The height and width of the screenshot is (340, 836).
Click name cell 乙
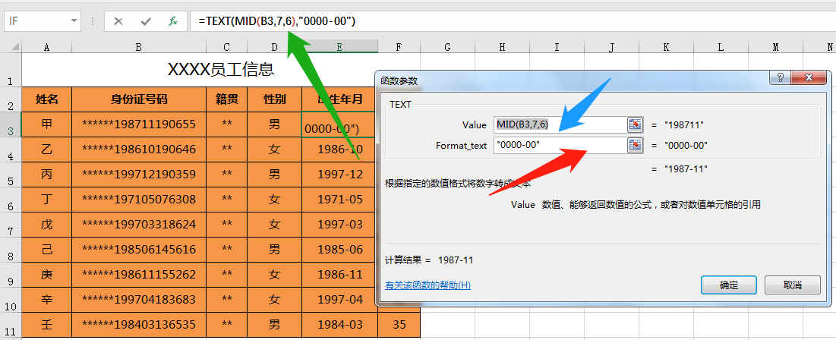46,150
